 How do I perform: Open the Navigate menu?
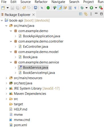click(58, 2)
